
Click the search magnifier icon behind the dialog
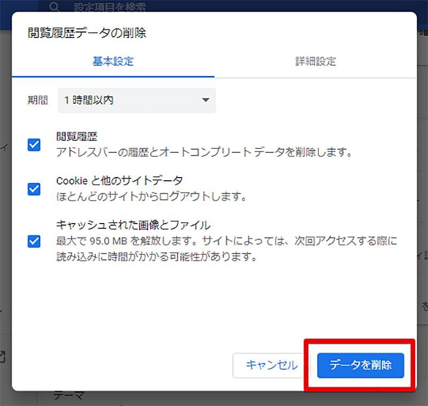[x=54, y=6]
